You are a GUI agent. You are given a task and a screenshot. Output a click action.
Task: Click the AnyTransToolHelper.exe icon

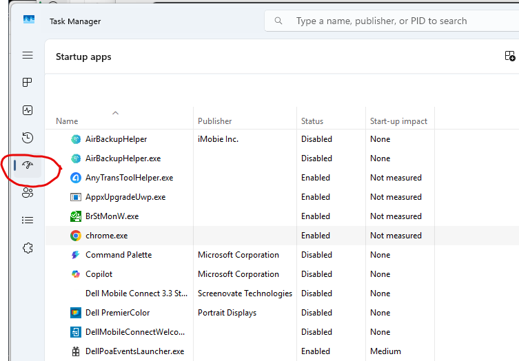point(76,178)
